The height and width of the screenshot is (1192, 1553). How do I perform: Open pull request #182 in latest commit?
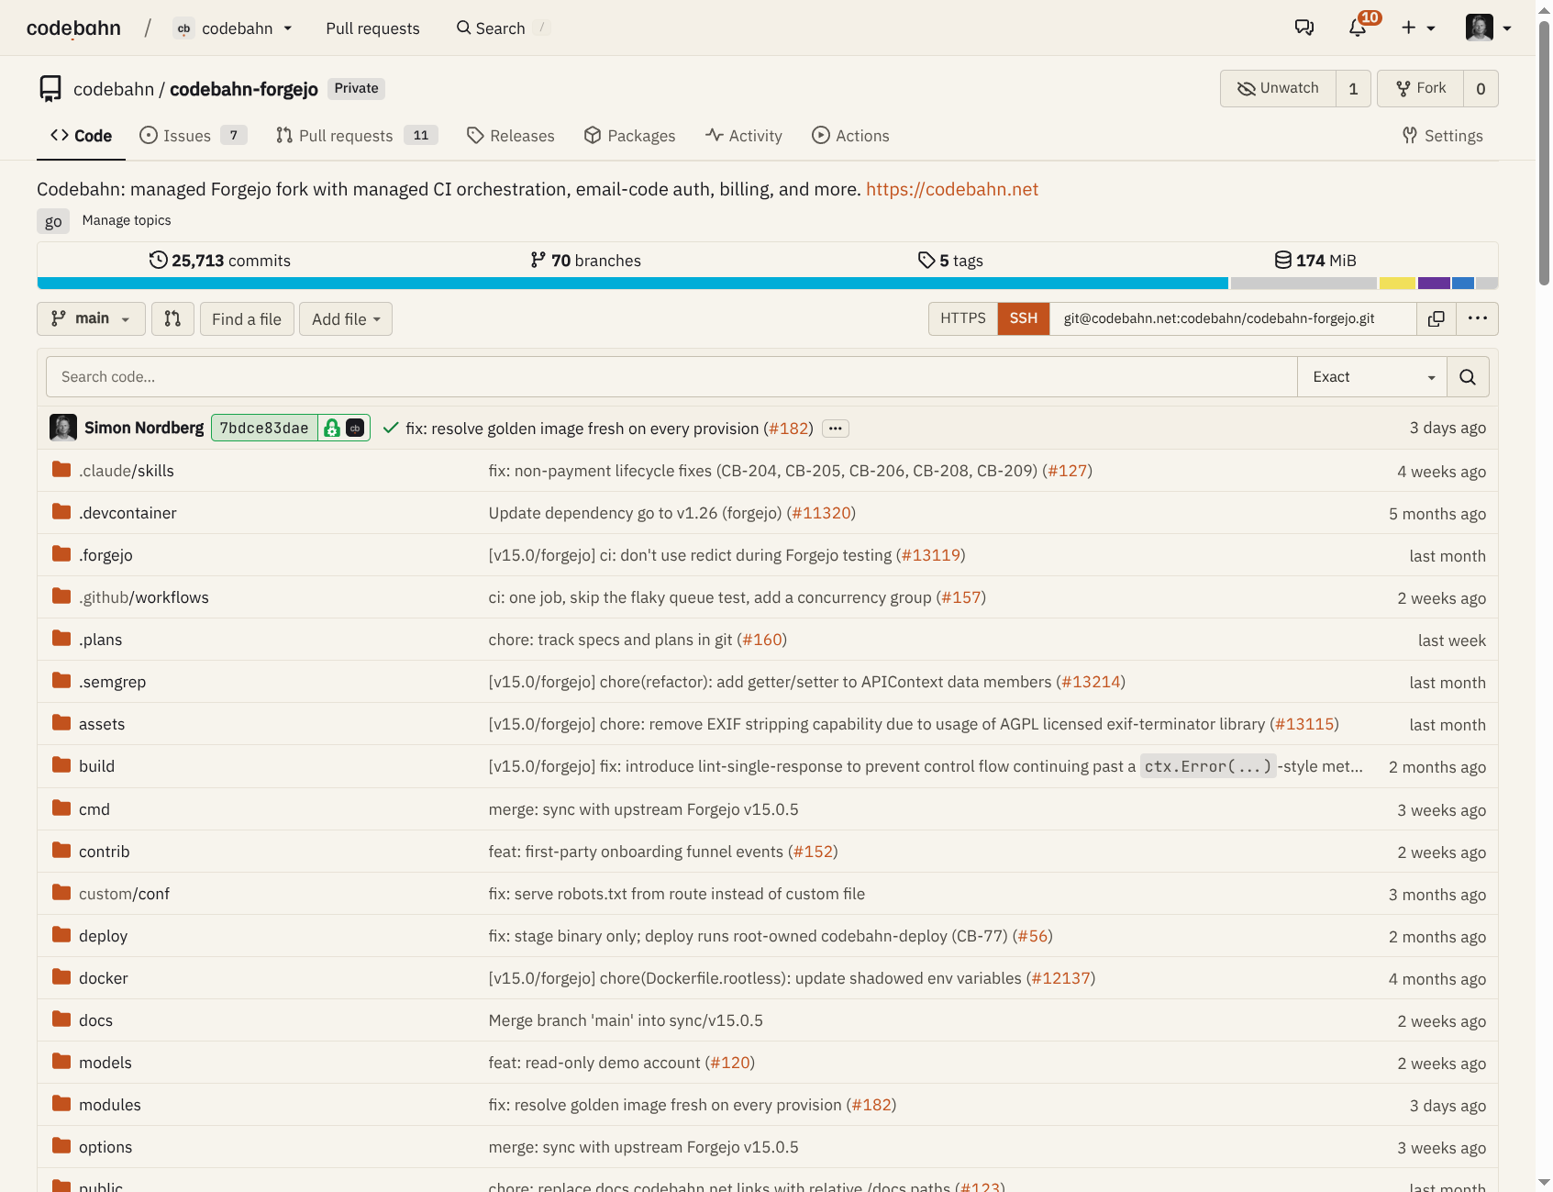pyautogui.click(x=789, y=429)
